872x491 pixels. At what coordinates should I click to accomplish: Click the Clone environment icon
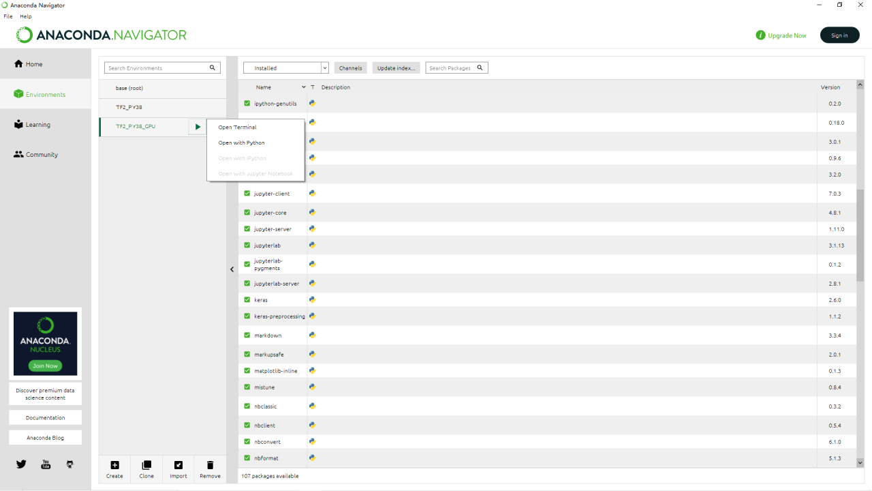[x=146, y=465]
